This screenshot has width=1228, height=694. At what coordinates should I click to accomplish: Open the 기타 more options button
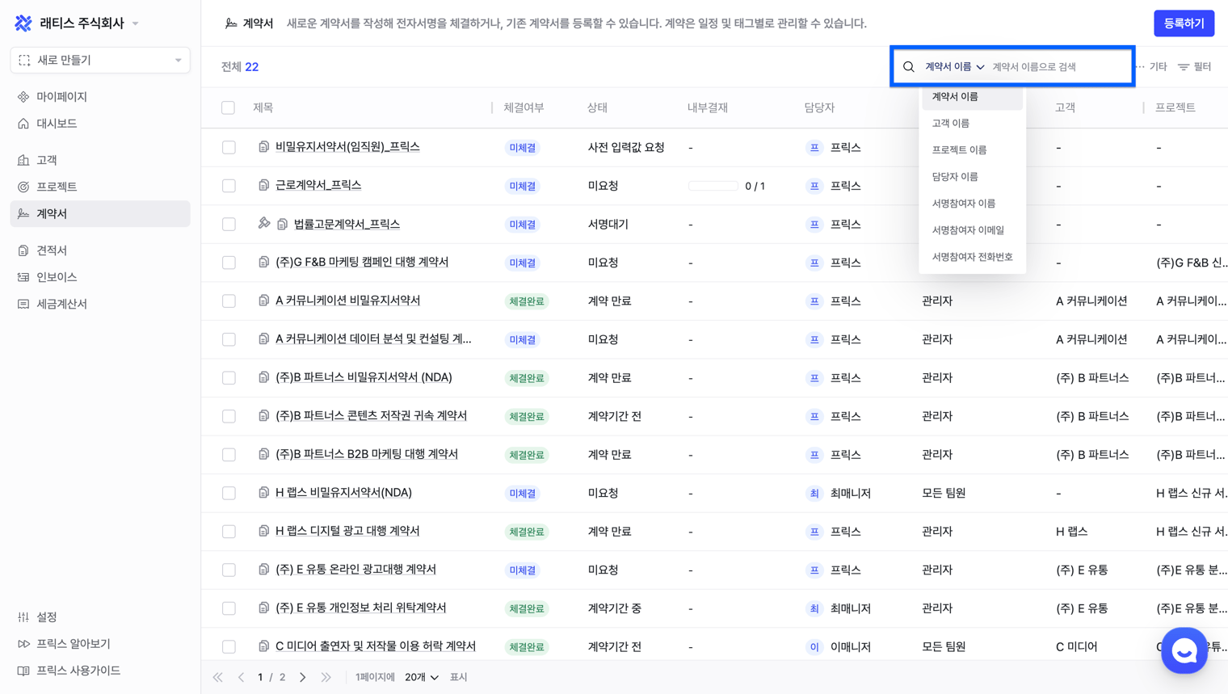tap(1151, 67)
